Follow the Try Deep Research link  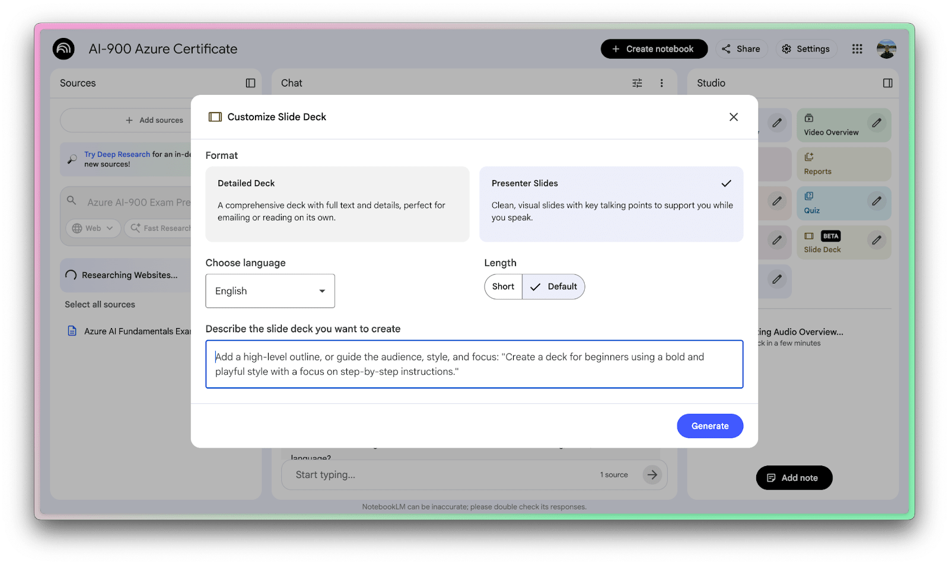point(117,154)
